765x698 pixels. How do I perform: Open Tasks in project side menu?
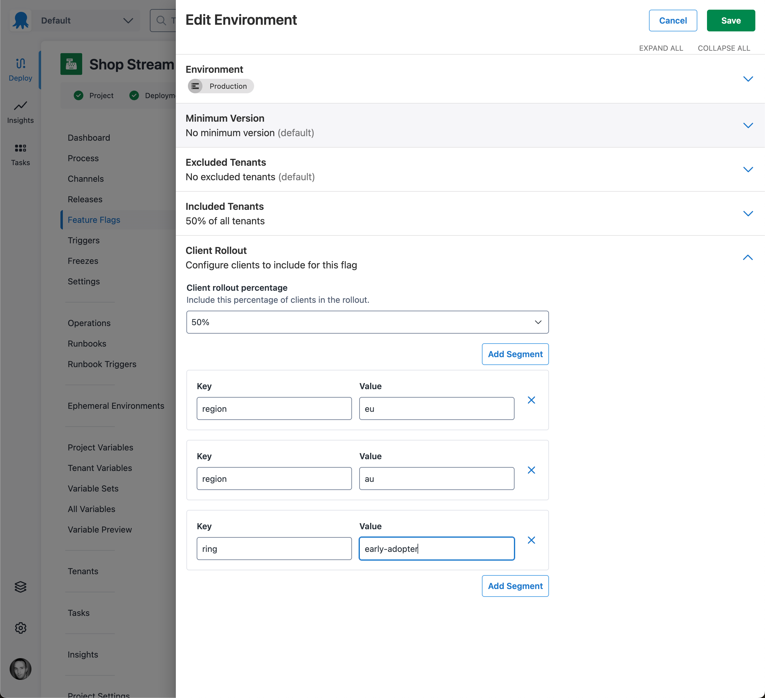click(79, 613)
